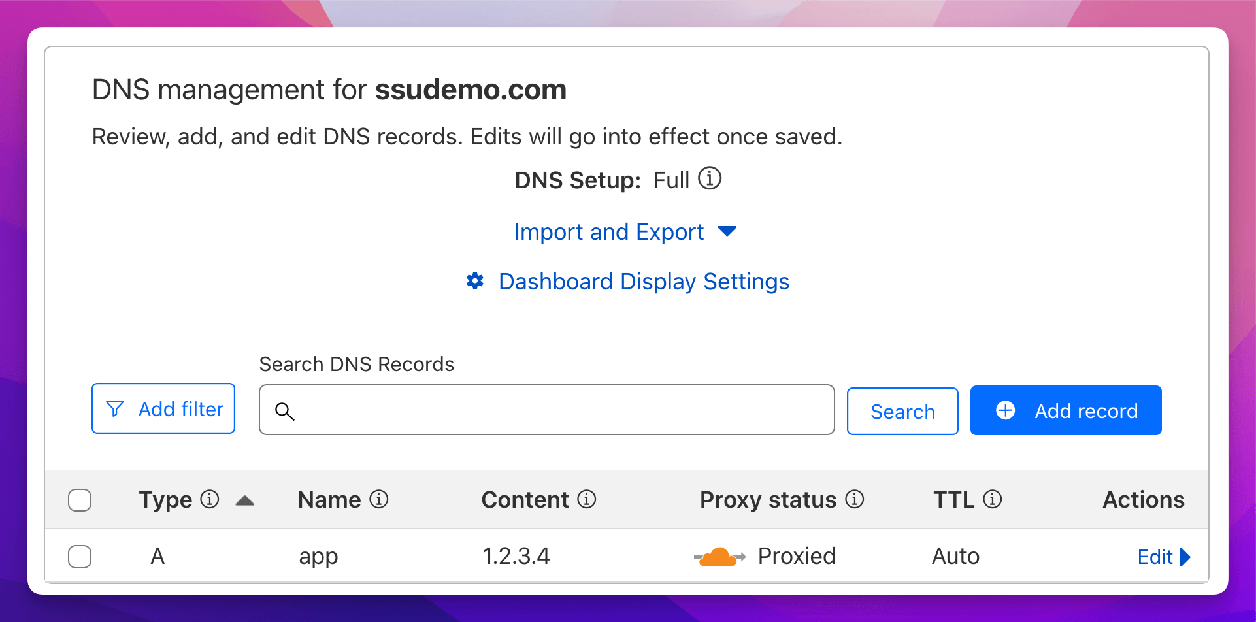Click the info icon beside Proxy status header

click(x=854, y=499)
